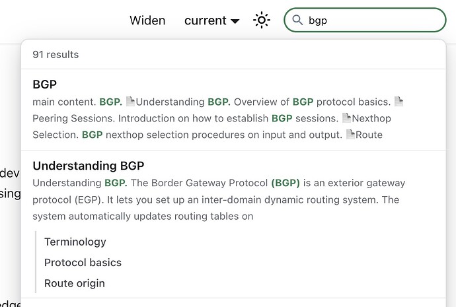The width and height of the screenshot is (456, 307).
Task: Click the magnifying glass search icon
Action: (x=297, y=20)
